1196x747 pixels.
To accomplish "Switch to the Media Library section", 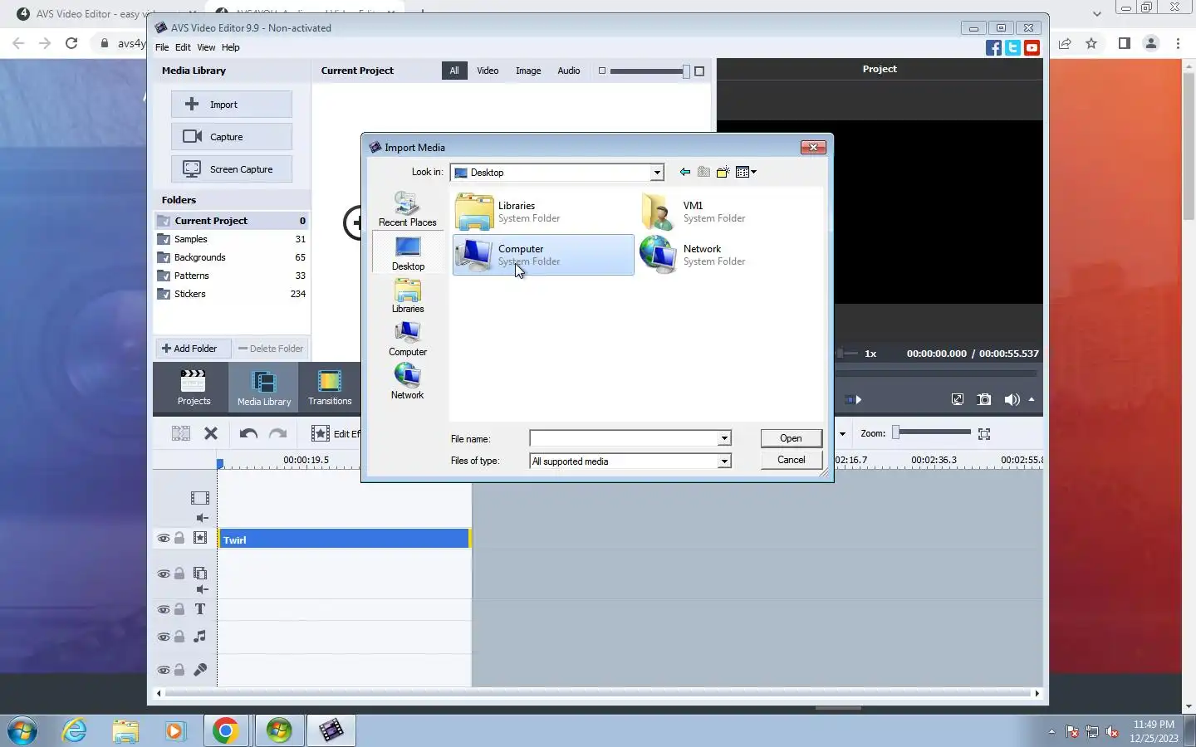I will tap(264, 388).
